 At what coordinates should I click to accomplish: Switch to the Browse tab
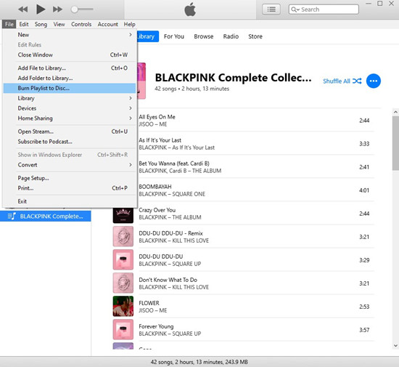coord(204,36)
